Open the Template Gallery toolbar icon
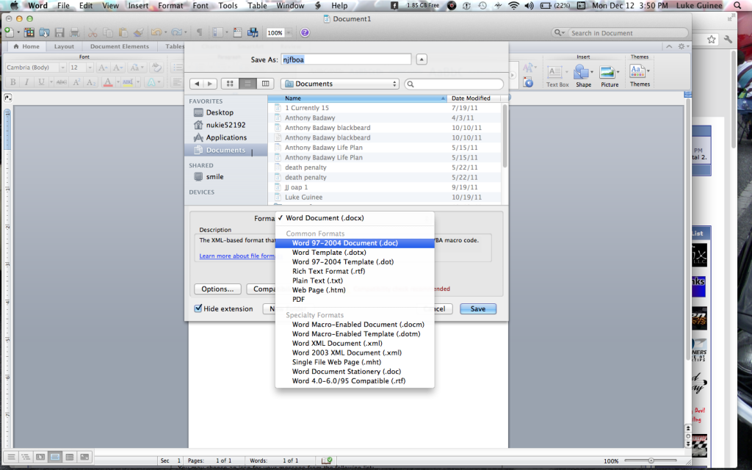 (29, 32)
